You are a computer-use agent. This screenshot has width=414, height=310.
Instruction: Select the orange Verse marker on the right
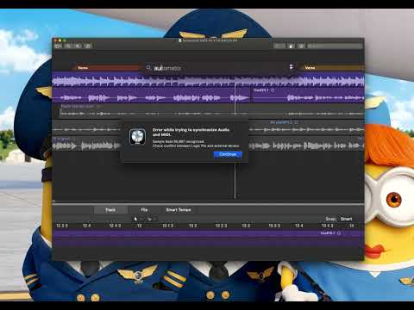coord(332,68)
